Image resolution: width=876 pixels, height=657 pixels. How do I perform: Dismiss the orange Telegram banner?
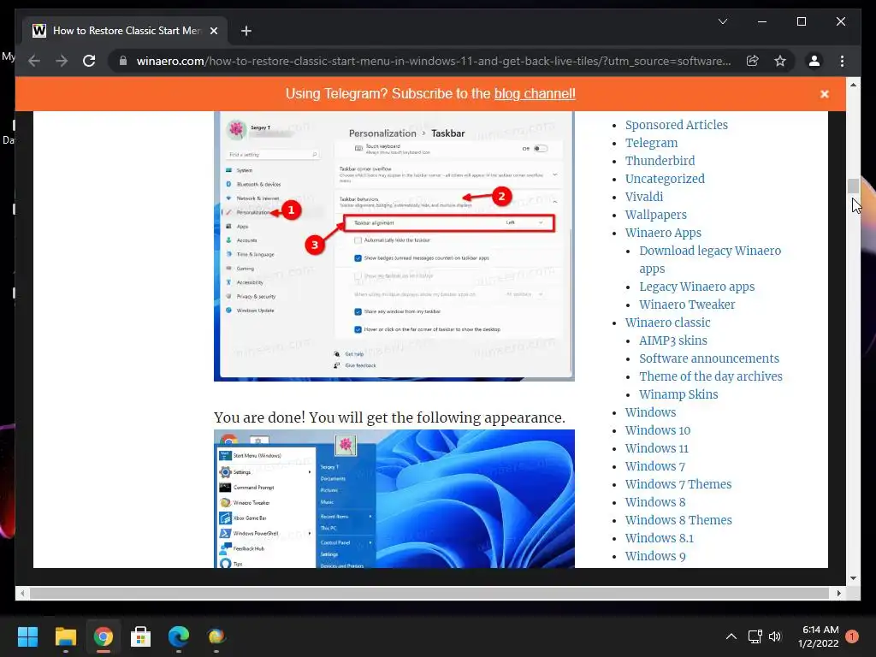coord(824,94)
